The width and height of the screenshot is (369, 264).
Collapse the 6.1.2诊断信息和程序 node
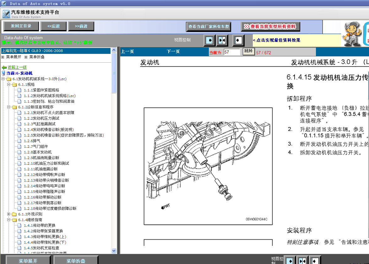point(9,107)
